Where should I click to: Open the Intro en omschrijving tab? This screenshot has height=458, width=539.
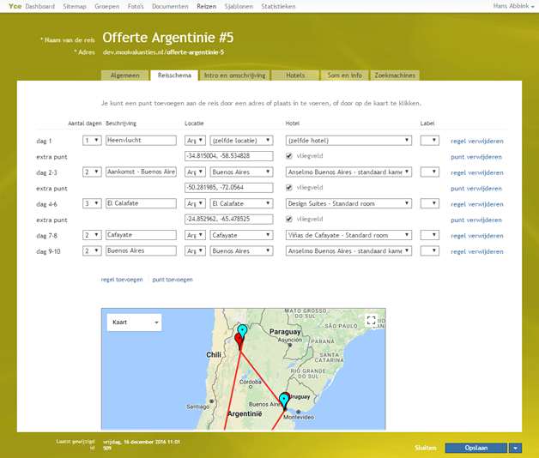[234, 75]
